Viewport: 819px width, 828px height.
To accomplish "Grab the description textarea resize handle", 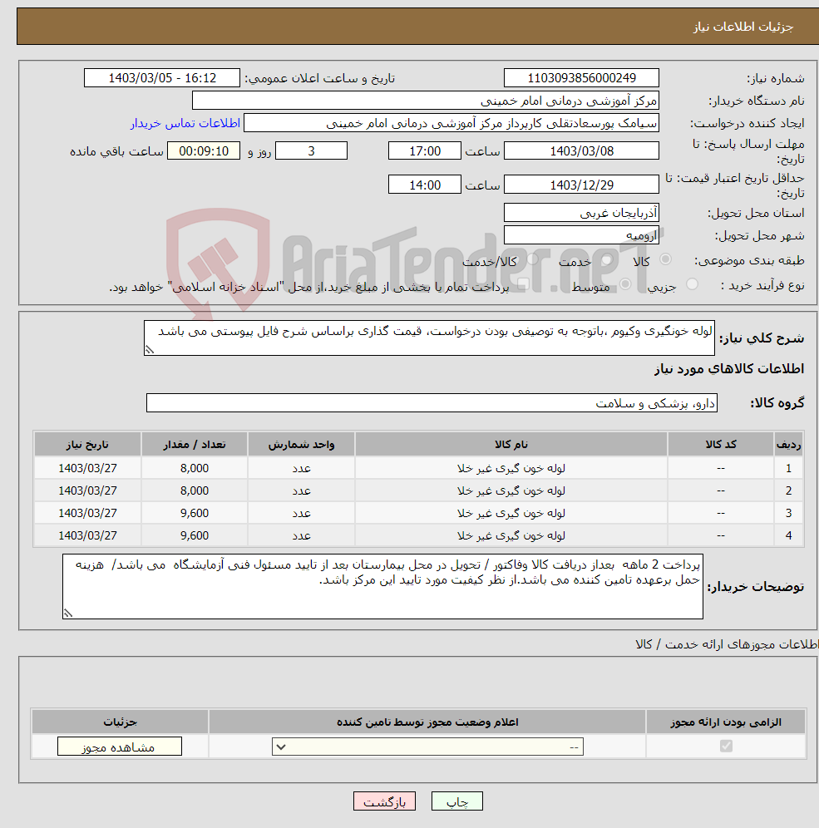I will (150, 350).
